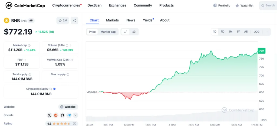Select the All time range
This screenshot has height=126, width=277.
click(x=246, y=32)
